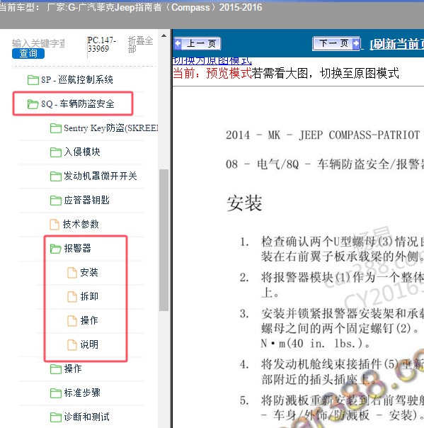Click folder icon beside 发动机罩微开开关

click(56, 176)
